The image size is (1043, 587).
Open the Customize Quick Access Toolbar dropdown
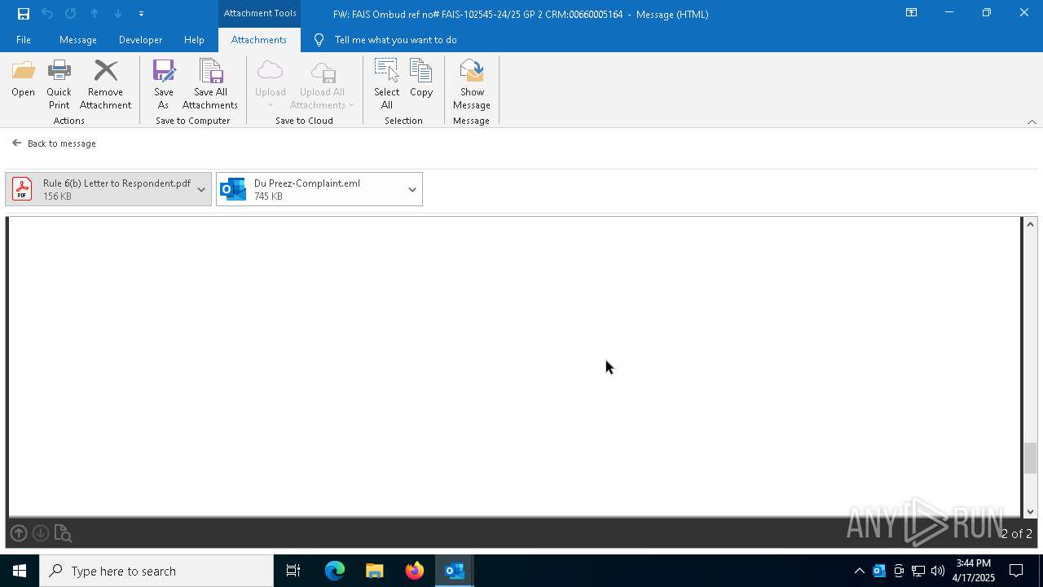pyautogui.click(x=141, y=14)
